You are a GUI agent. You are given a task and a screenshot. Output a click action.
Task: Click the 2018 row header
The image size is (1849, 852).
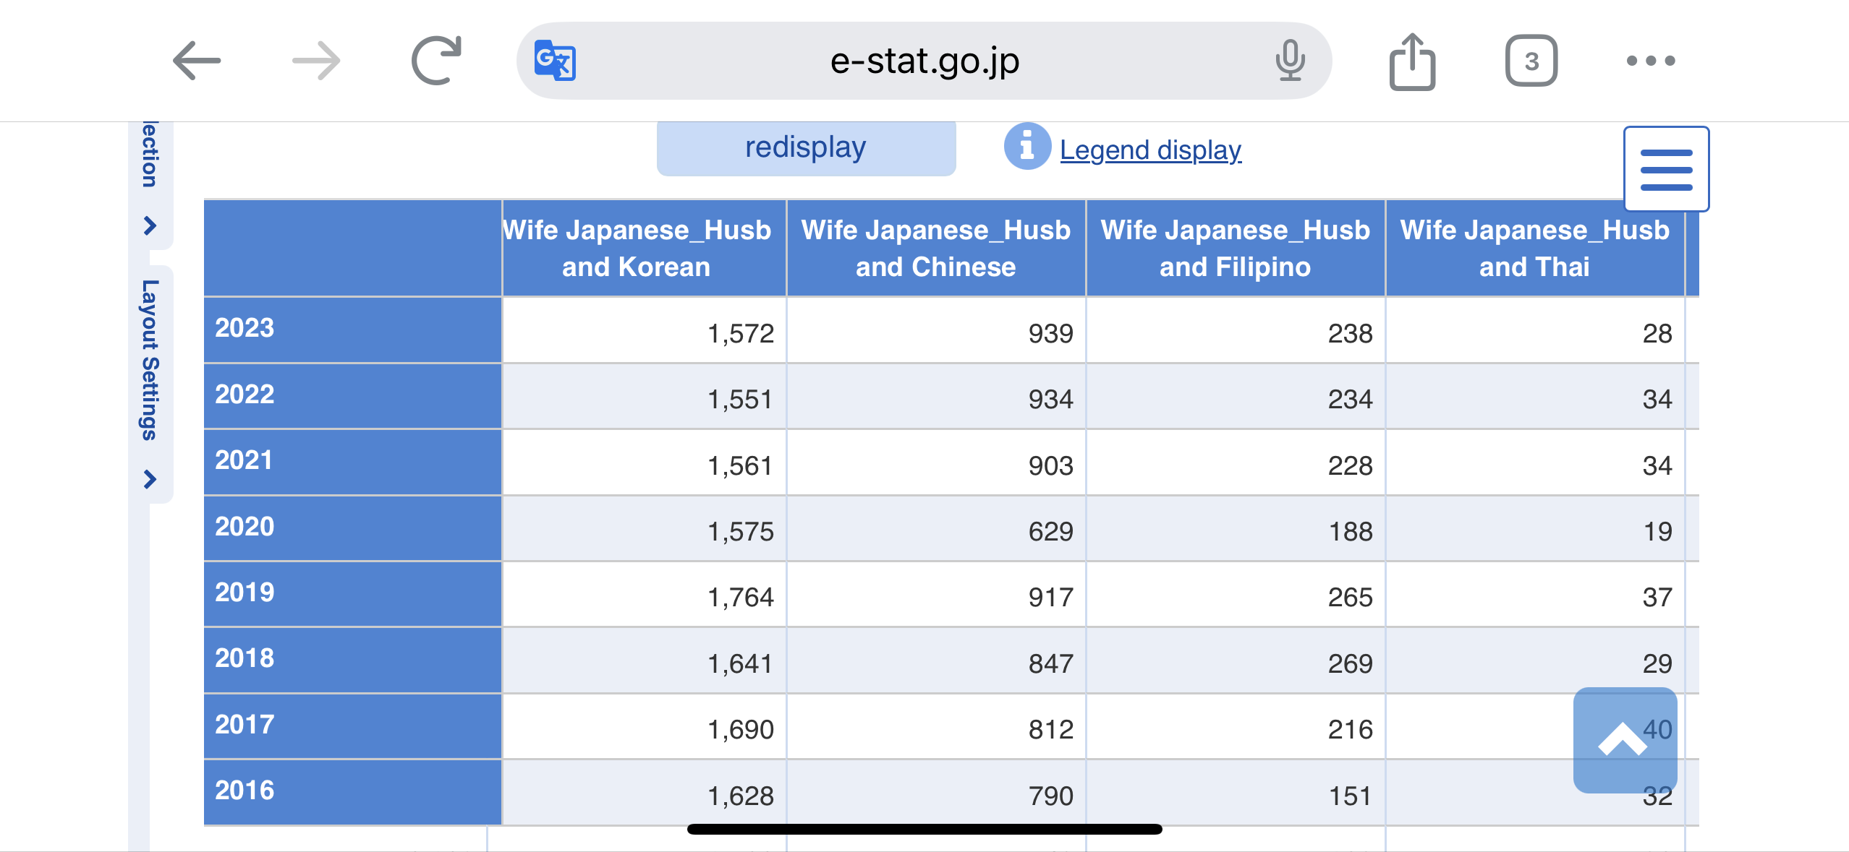coord(352,659)
